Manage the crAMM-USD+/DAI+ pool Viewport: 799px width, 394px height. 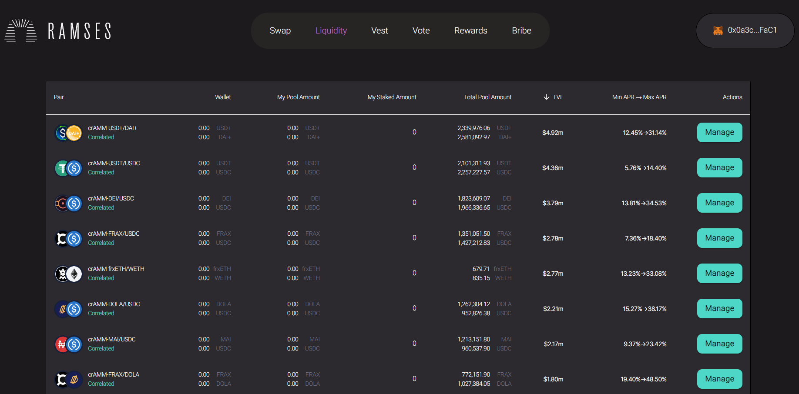(x=719, y=132)
